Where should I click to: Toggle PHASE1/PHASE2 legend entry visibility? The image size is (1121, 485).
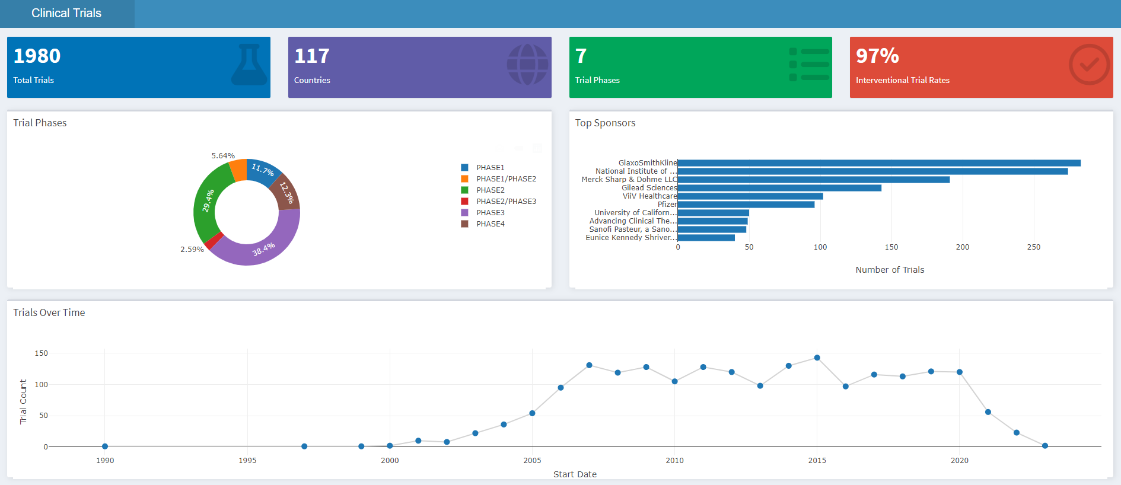coord(506,179)
